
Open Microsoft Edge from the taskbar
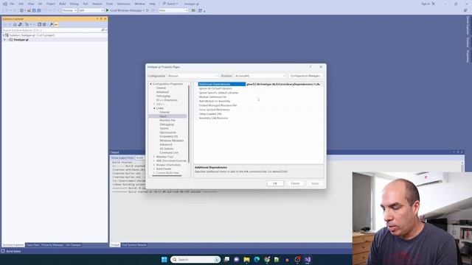(257, 260)
